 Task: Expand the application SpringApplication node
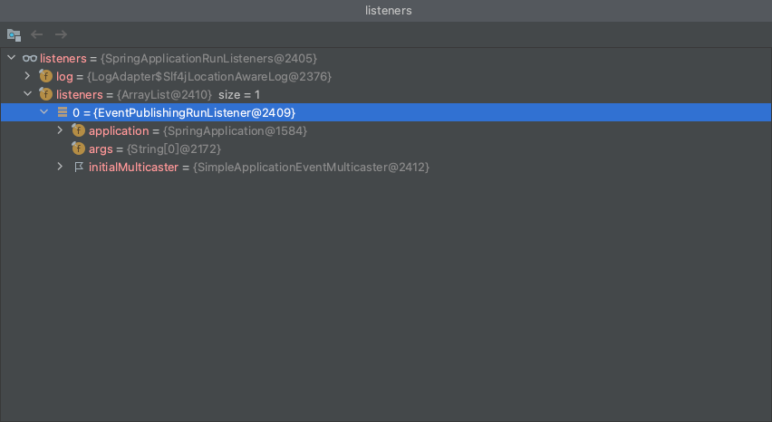point(61,130)
